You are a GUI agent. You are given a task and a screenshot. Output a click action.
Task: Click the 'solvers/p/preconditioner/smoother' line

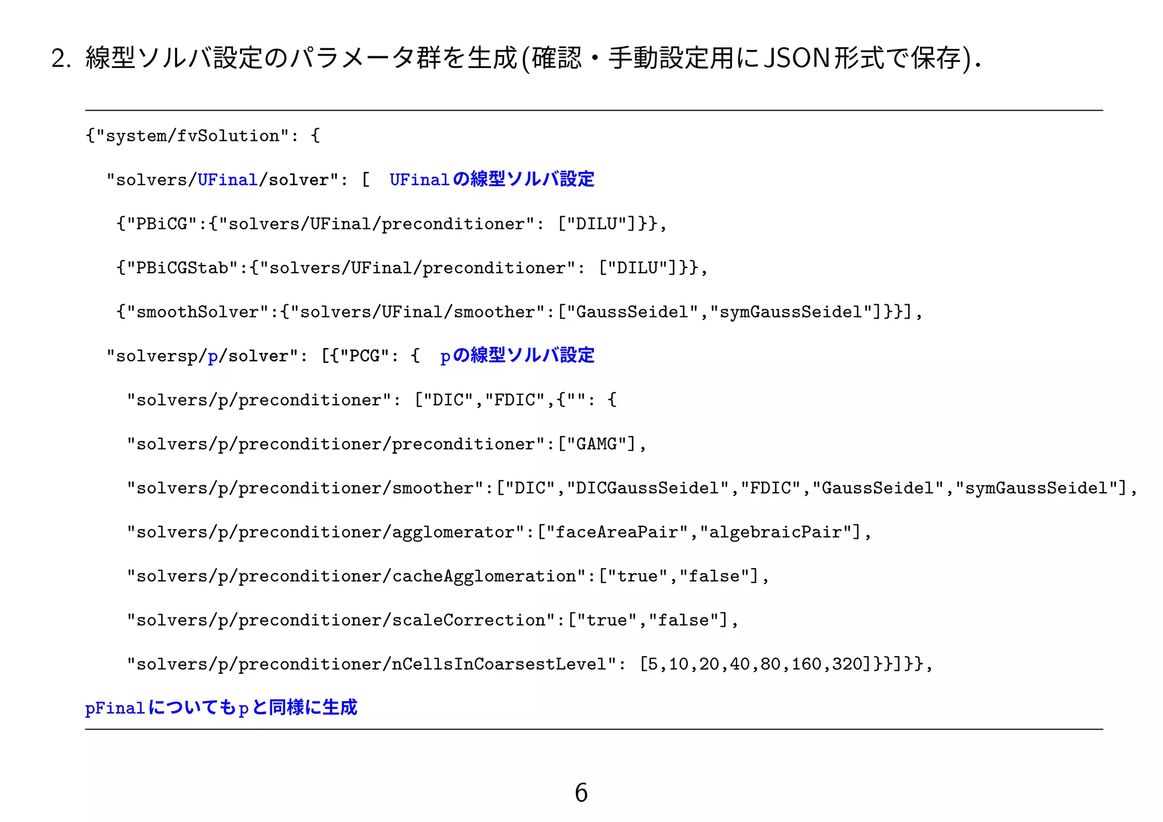632,488
